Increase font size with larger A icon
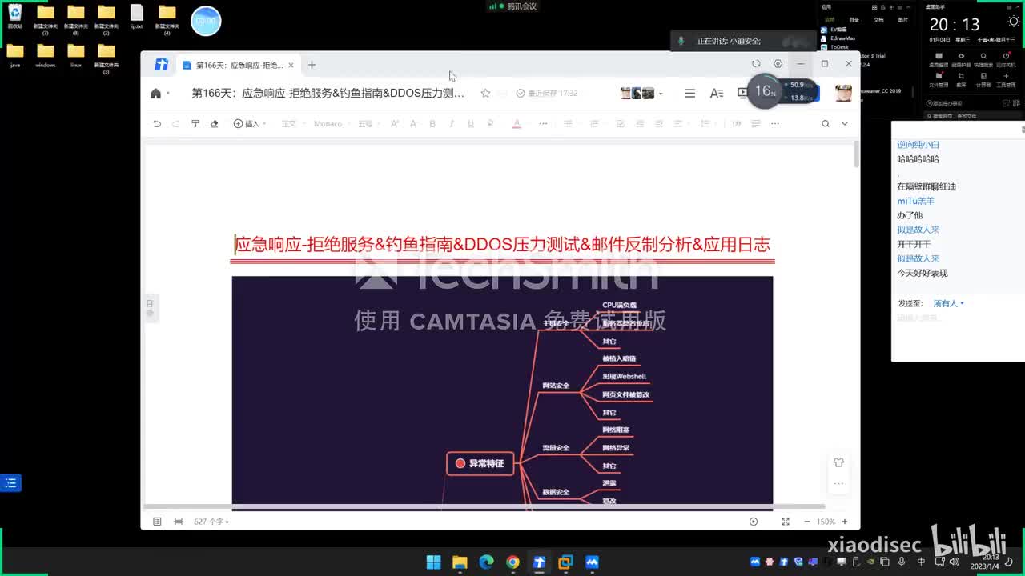 click(394, 124)
